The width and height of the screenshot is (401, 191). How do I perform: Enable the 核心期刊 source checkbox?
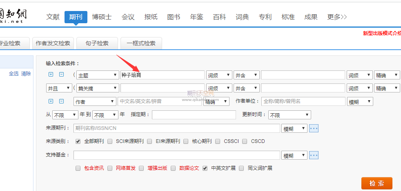(x=187, y=141)
